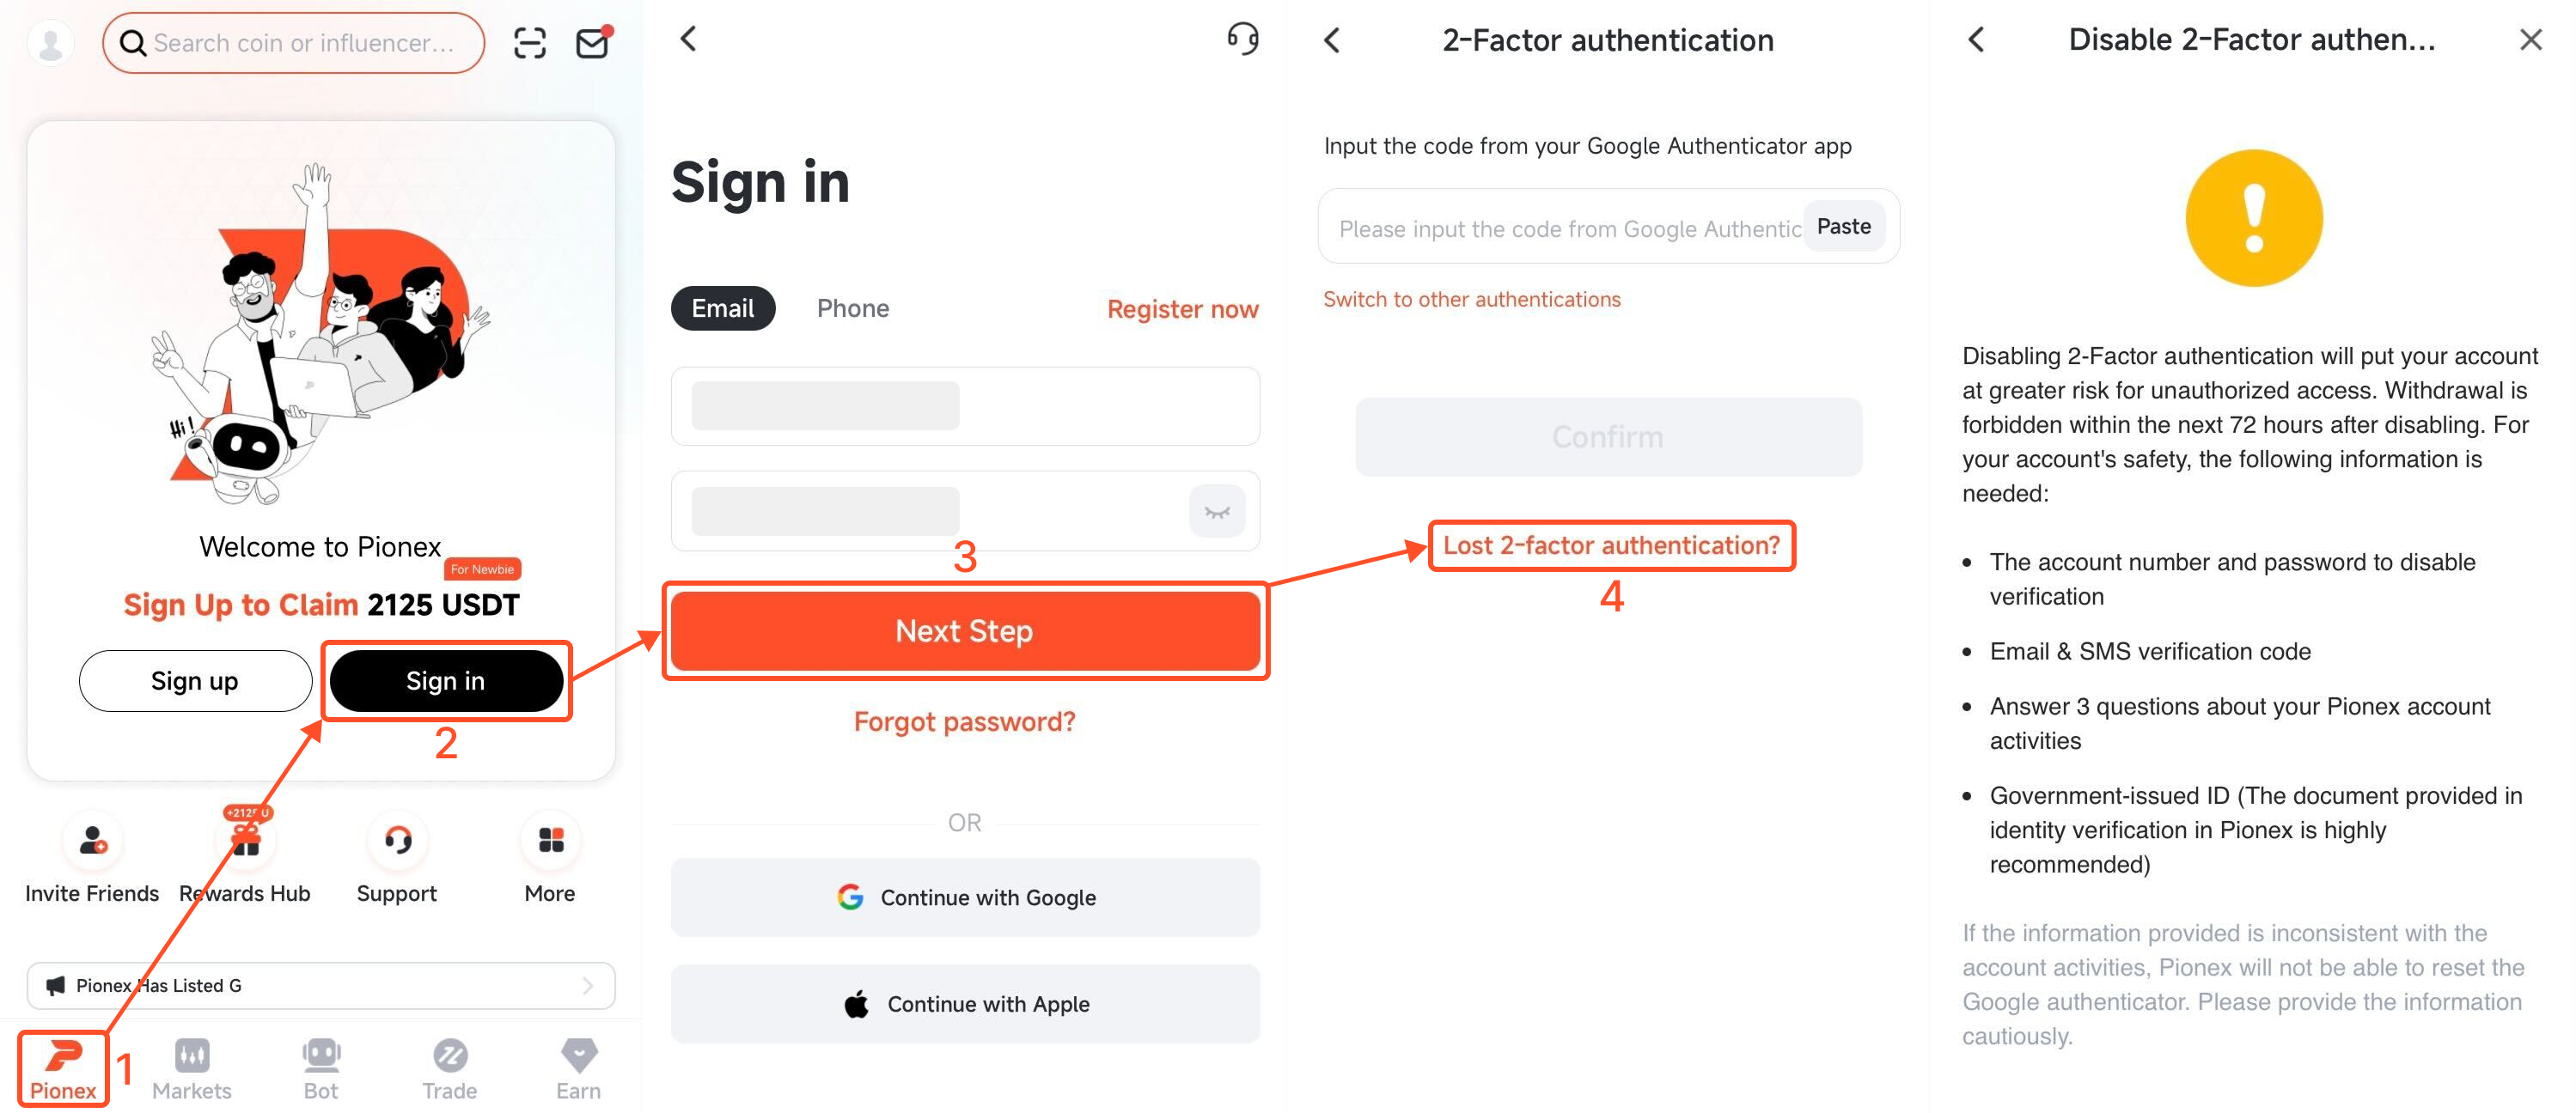2576x1113 pixels.
Task: Select the Phone sign-in option
Action: pos(852,308)
